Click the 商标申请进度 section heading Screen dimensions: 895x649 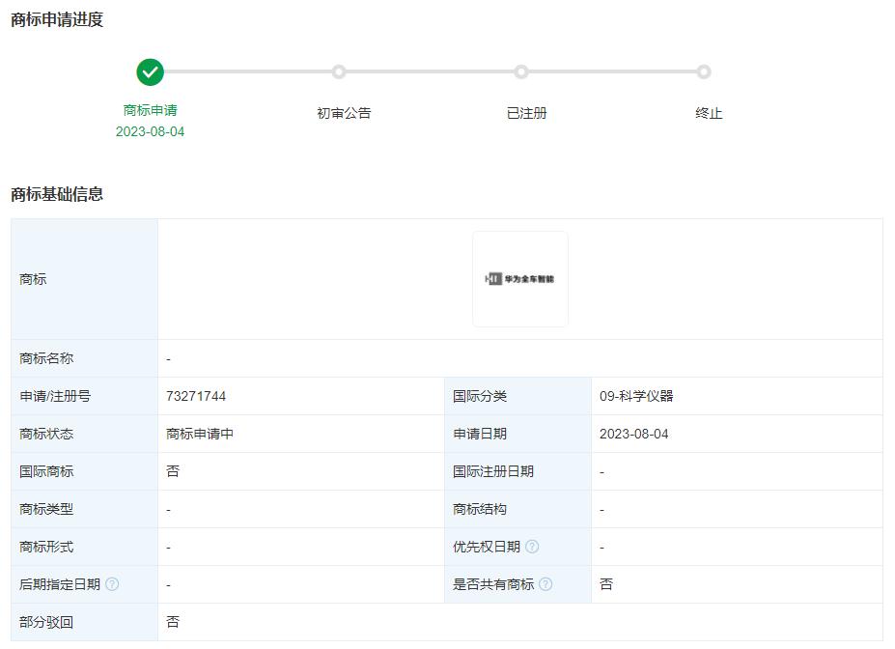tap(57, 20)
